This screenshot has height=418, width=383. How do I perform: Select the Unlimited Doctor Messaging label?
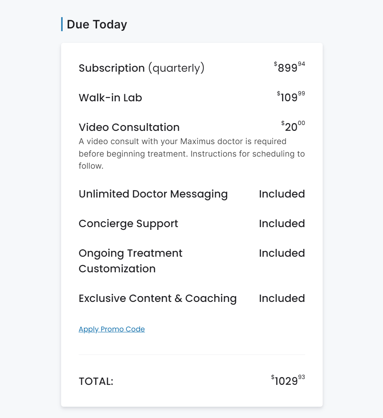[153, 194]
